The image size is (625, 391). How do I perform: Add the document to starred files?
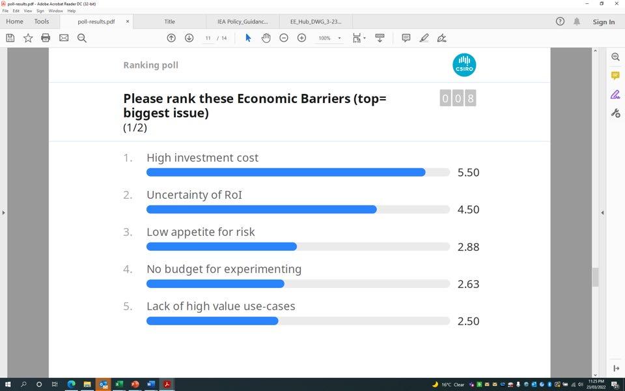(28, 38)
